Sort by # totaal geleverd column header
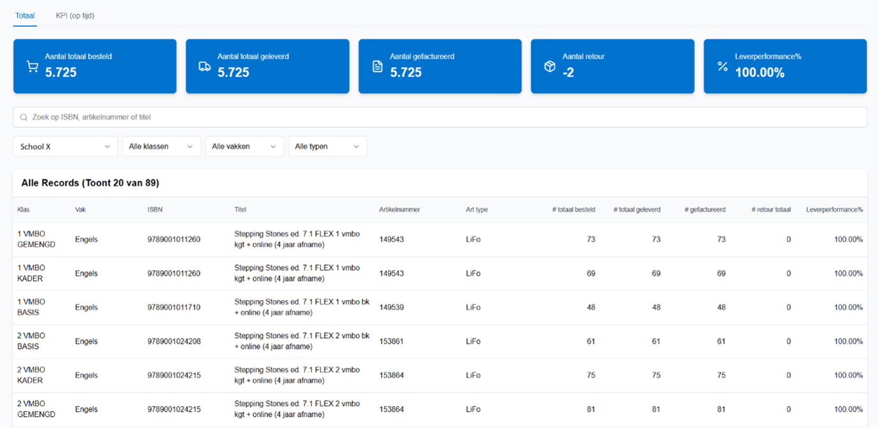 (x=637, y=209)
